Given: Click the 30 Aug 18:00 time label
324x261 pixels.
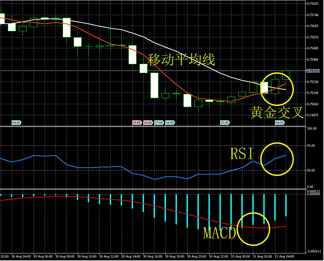Looking at the screenshot, I should click(175, 257).
